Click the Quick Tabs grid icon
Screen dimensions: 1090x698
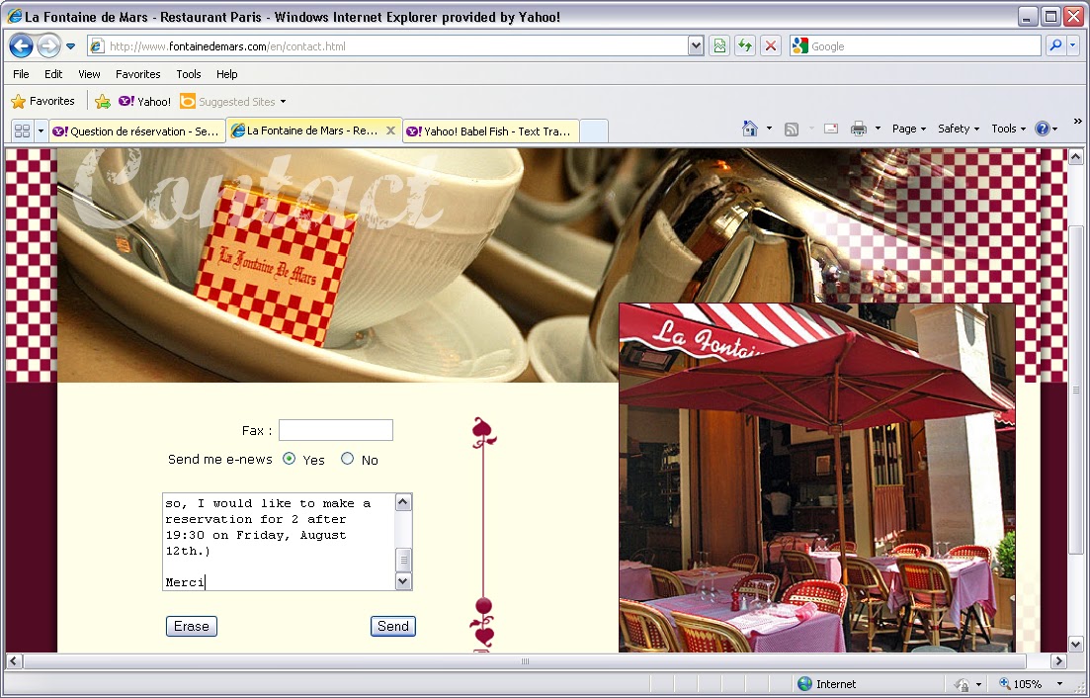pos(23,131)
